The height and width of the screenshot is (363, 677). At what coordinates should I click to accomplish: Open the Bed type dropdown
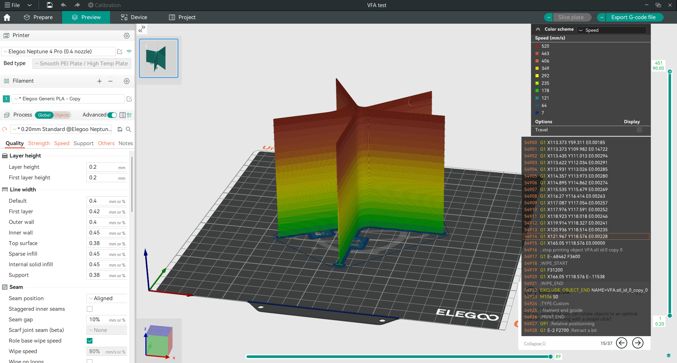click(82, 64)
